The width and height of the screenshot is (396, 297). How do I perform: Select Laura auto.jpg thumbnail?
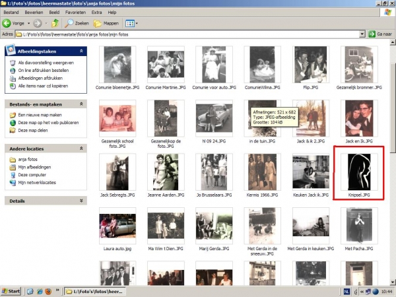click(117, 226)
